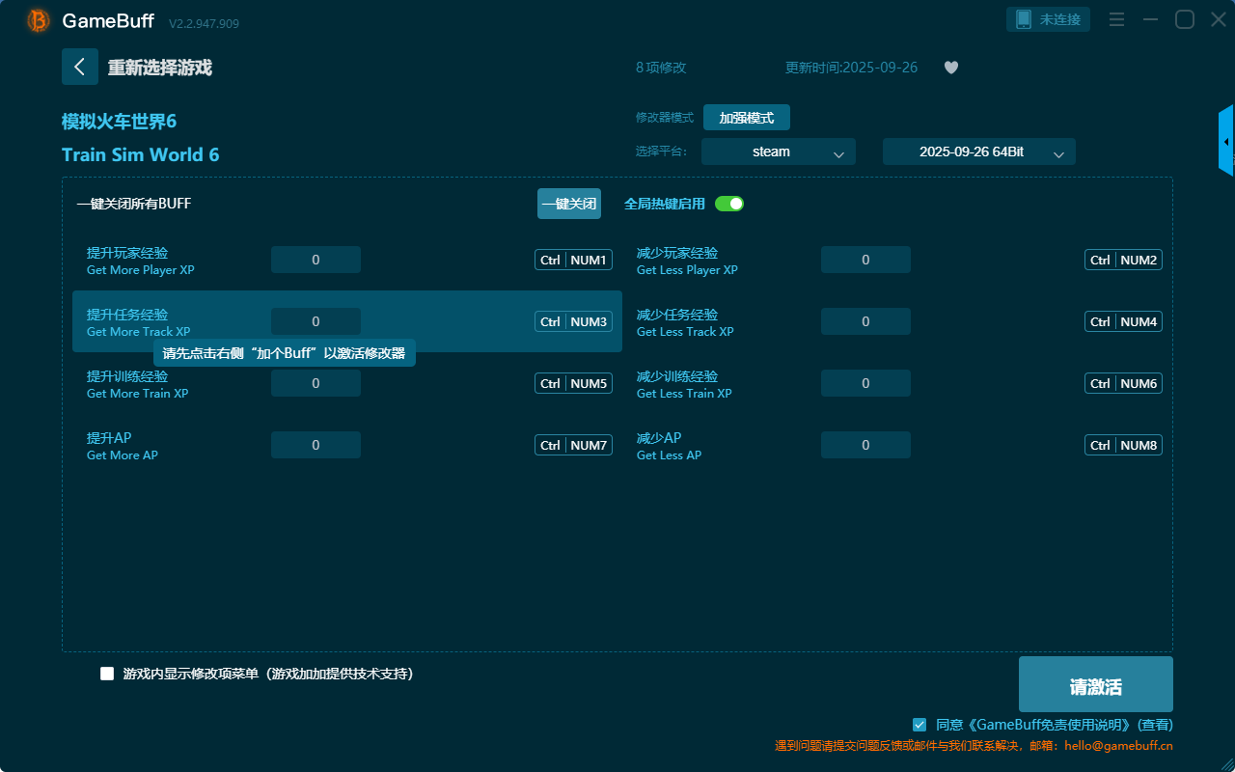The height and width of the screenshot is (772, 1235).
Task: Open the disclaimer view link
Action: (1155, 725)
